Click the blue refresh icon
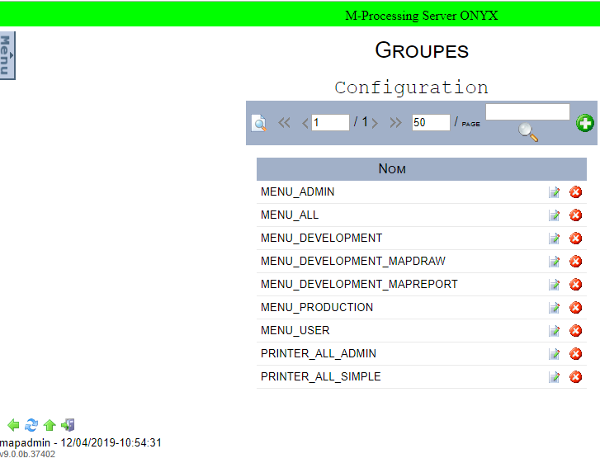 click(31, 425)
